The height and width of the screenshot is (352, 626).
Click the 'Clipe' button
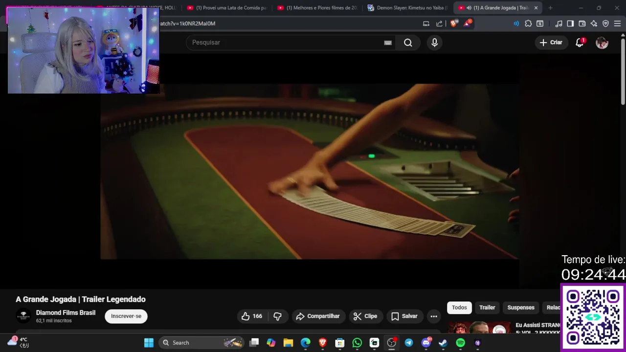point(365,316)
